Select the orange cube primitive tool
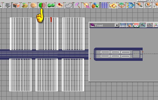 coord(16,5)
